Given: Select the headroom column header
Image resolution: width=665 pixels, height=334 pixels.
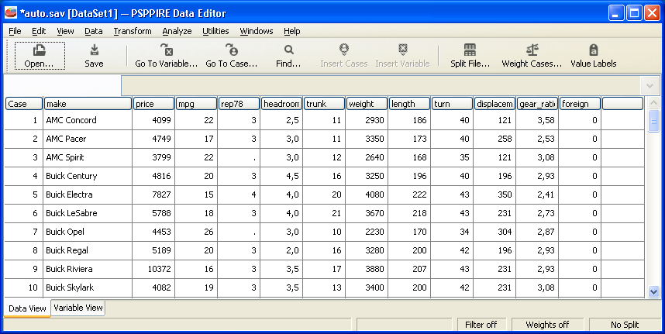Looking at the screenshot, I should coord(281,104).
